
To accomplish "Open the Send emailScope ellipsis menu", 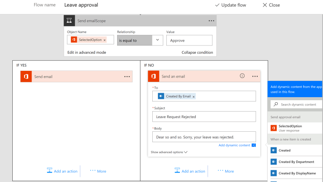I will coord(212,21).
